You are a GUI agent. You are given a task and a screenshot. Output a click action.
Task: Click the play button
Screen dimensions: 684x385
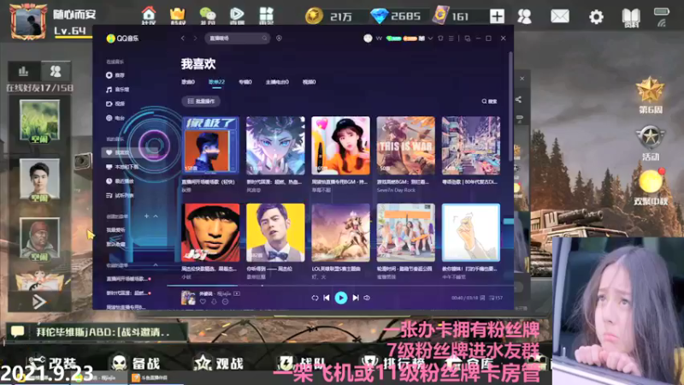click(340, 298)
